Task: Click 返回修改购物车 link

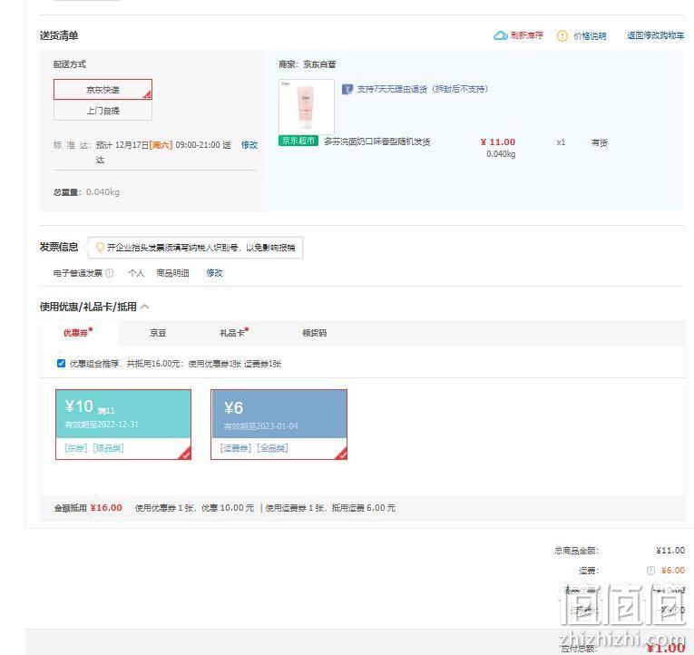Action: tap(656, 35)
